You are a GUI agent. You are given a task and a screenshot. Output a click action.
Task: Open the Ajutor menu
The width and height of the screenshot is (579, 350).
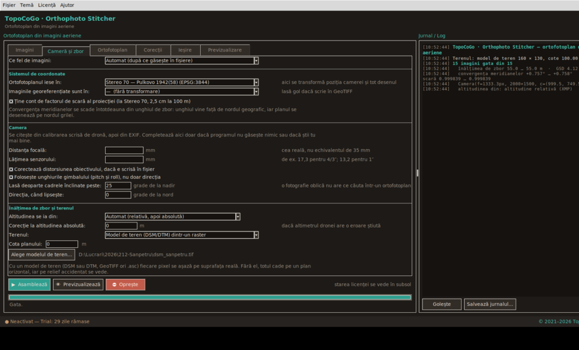(x=67, y=5)
